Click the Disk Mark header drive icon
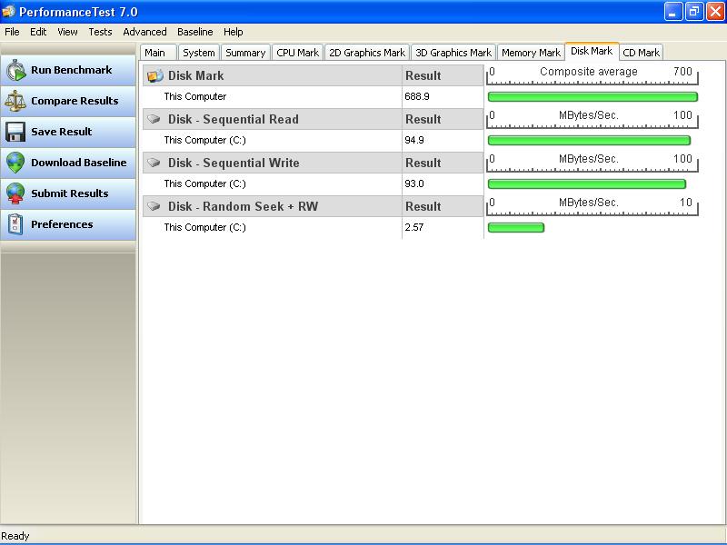The width and height of the screenshot is (727, 545). tap(155, 76)
